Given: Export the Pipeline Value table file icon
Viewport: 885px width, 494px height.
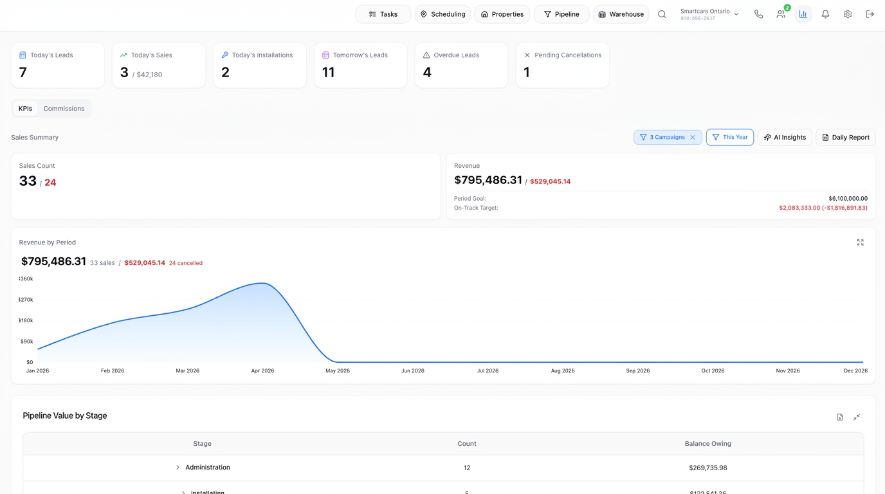Looking at the screenshot, I should point(840,417).
